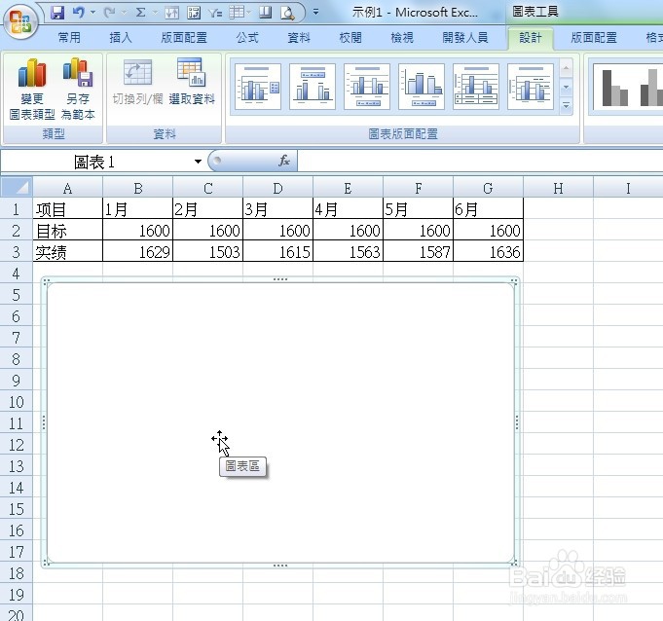663x621 pixels.
Task: Click the filter funnel icon in quick toolbar
Action: 215,13
